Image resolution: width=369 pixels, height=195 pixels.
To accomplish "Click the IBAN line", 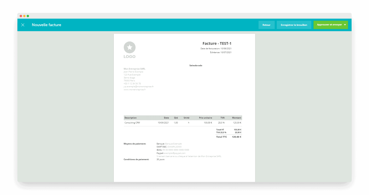I will coord(173,150).
